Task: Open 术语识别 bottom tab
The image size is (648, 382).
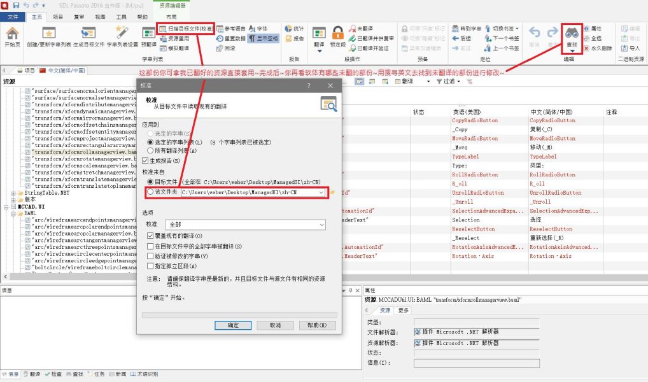Action: [x=144, y=374]
